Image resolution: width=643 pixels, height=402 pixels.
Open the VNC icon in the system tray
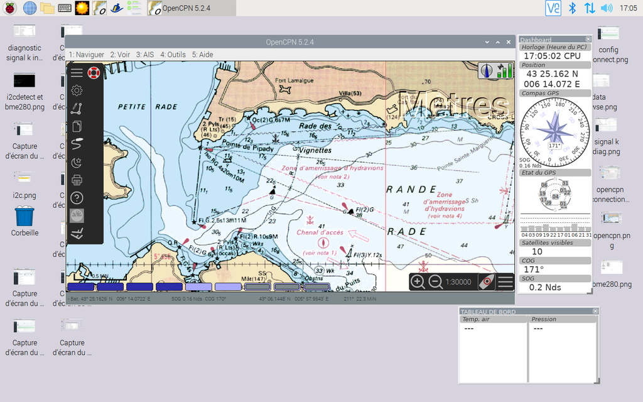(553, 8)
